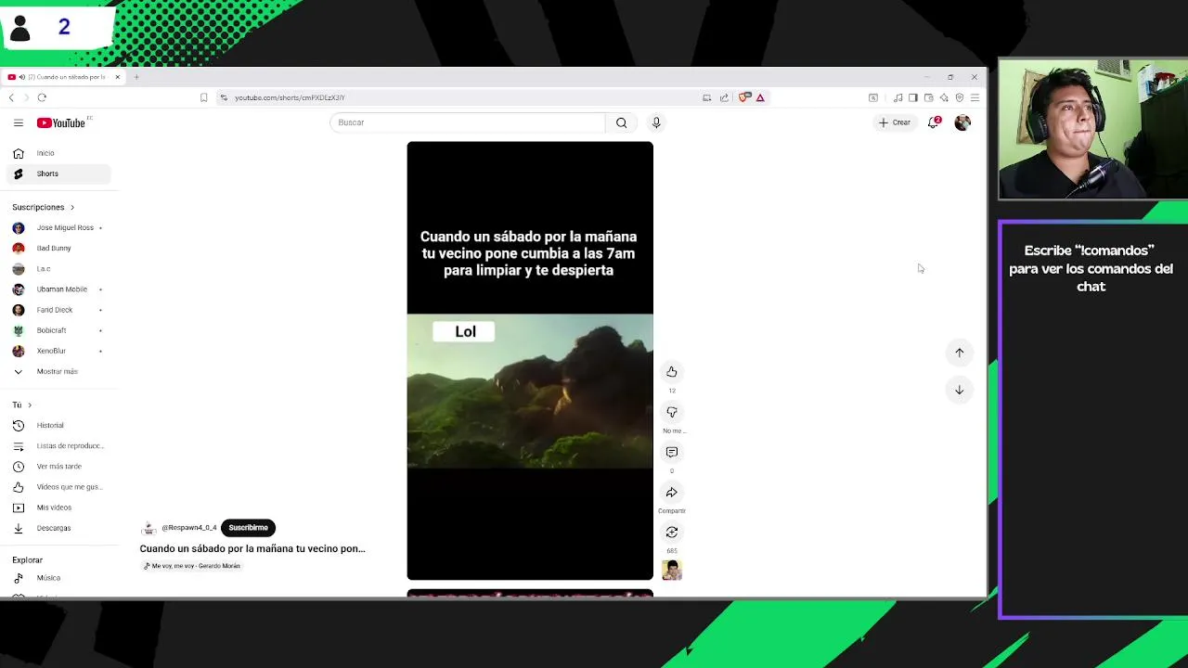Open media playlist music note icon

point(897,97)
